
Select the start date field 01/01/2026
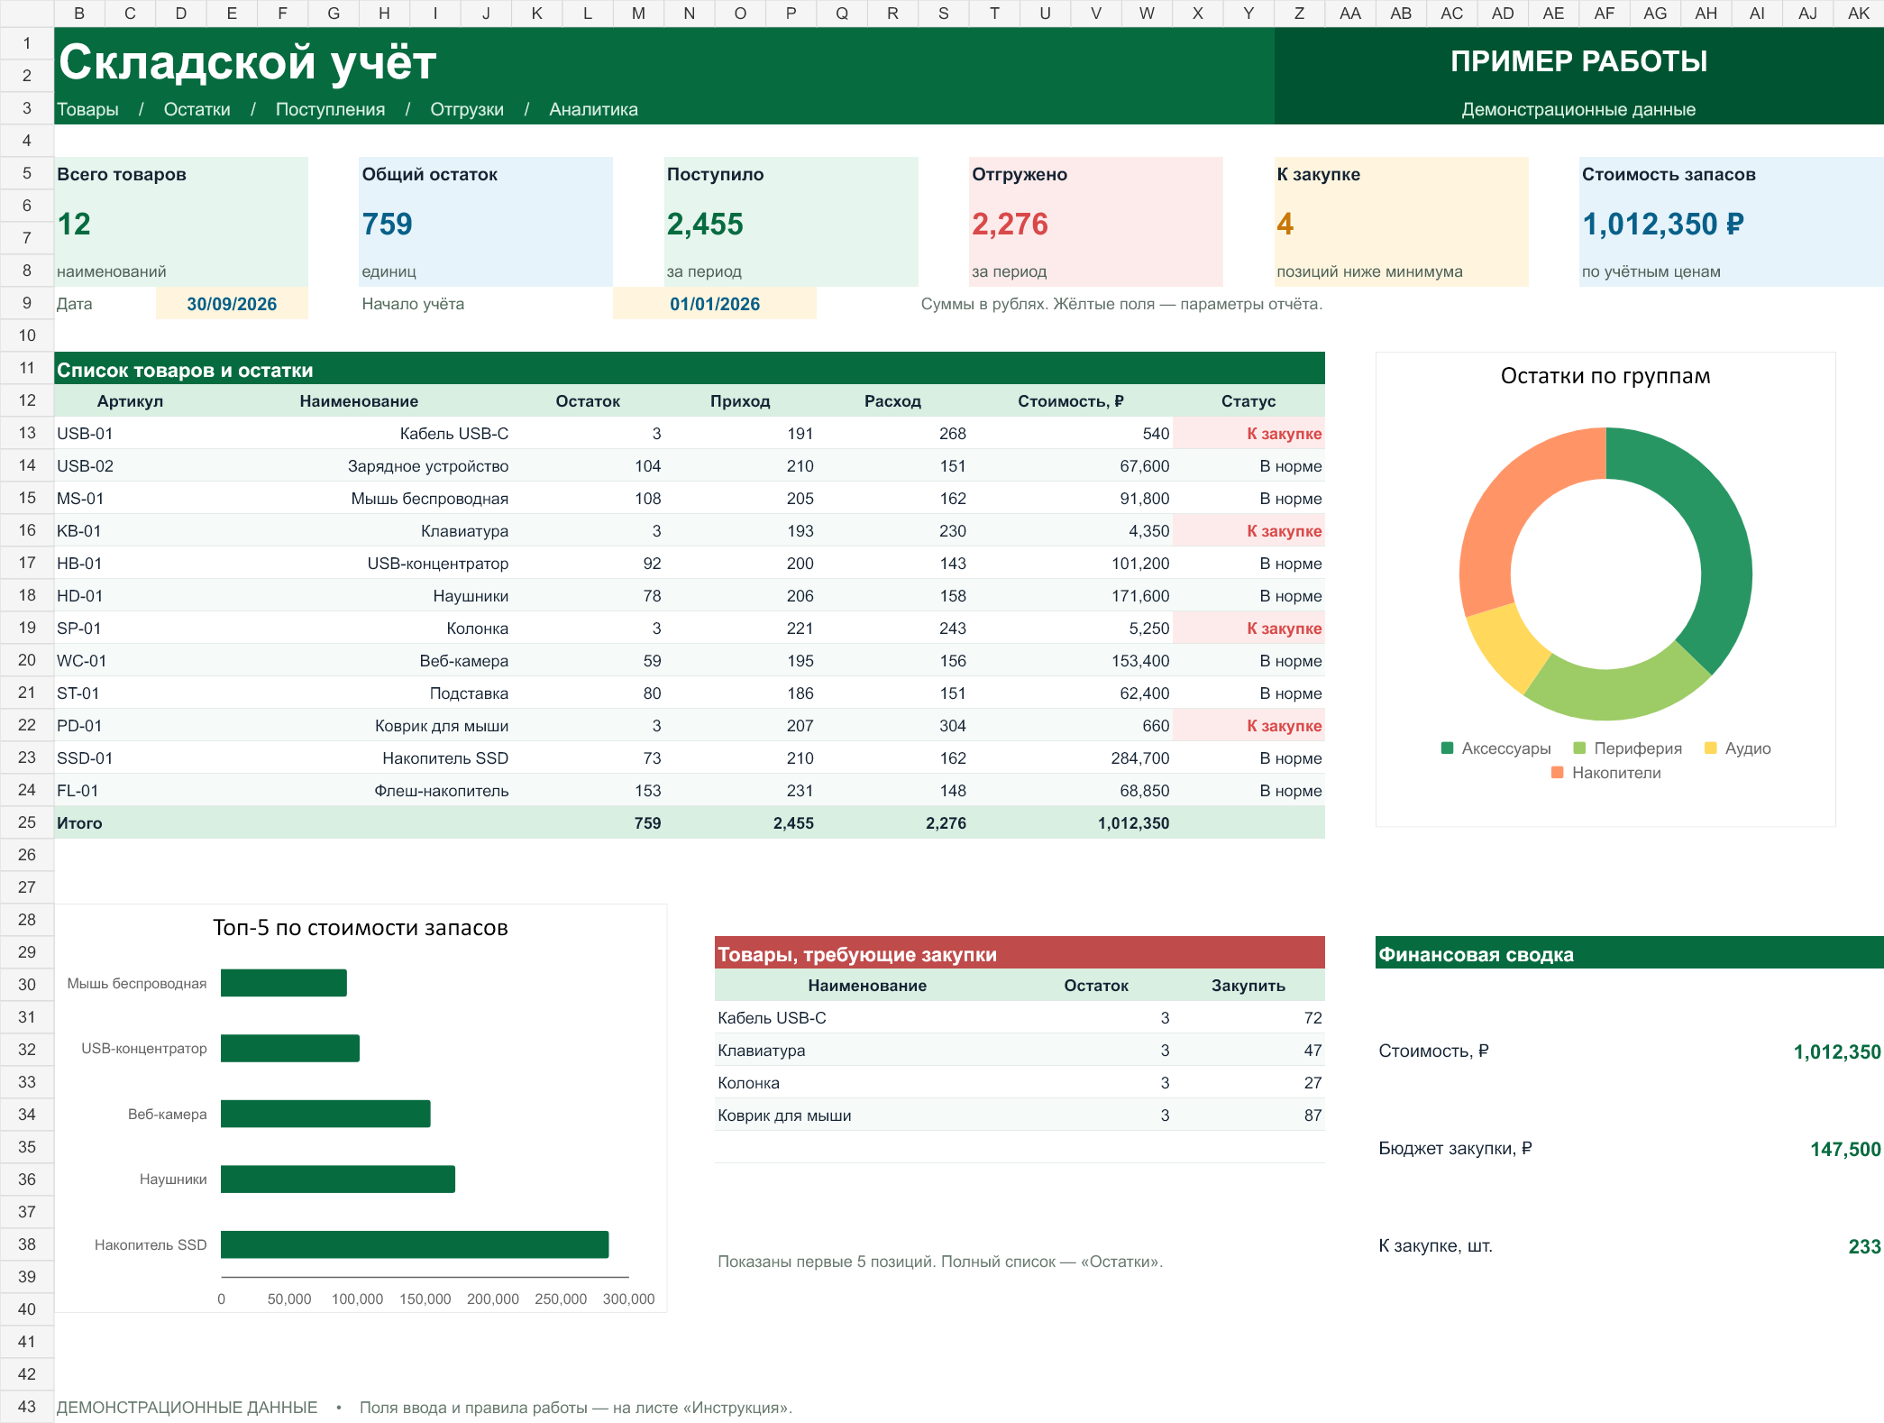pyautogui.click(x=715, y=304)
